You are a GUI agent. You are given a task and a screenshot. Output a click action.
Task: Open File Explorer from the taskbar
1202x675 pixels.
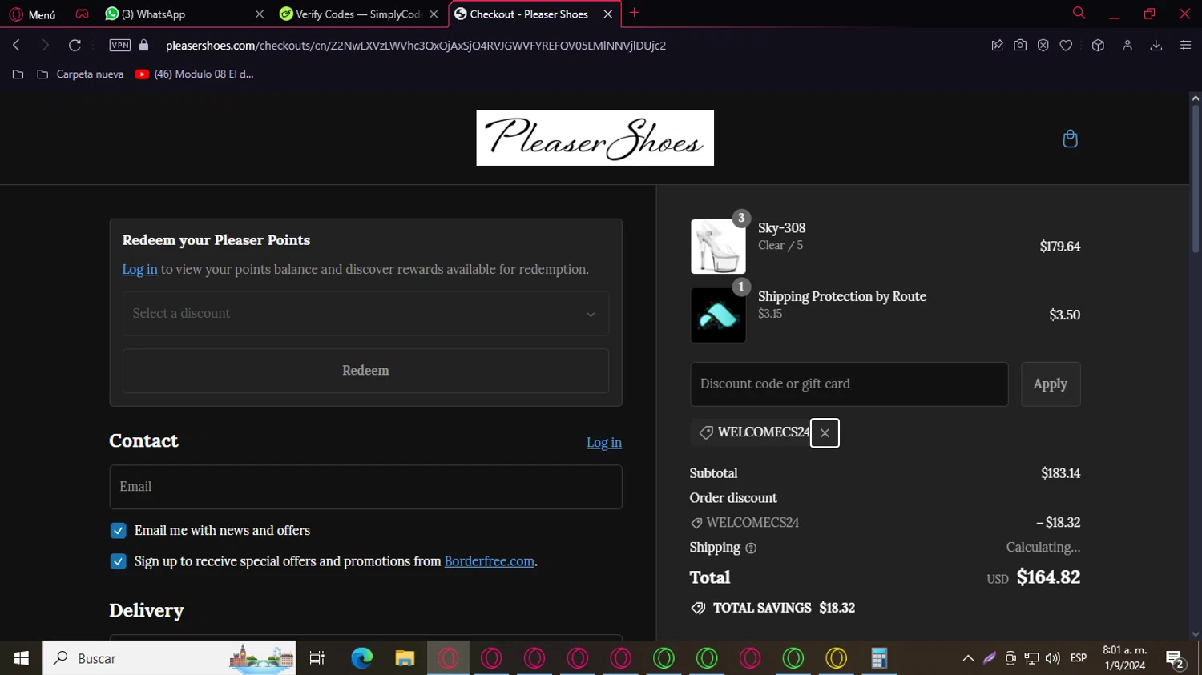pyautogui.click(x=405, y=658)
